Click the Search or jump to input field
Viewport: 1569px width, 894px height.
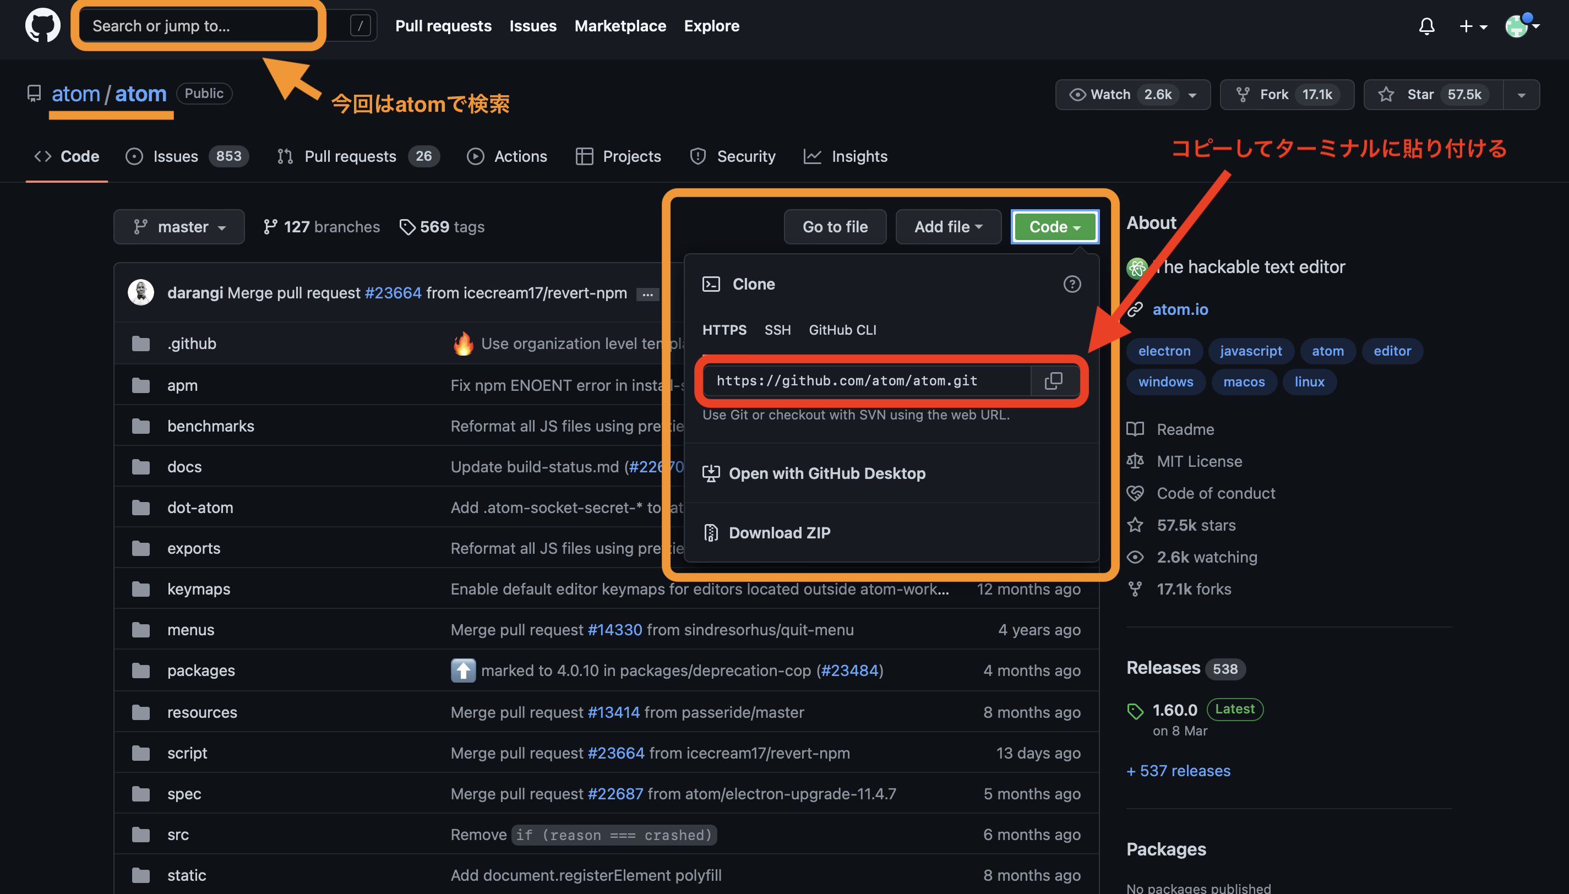point(199,23)
